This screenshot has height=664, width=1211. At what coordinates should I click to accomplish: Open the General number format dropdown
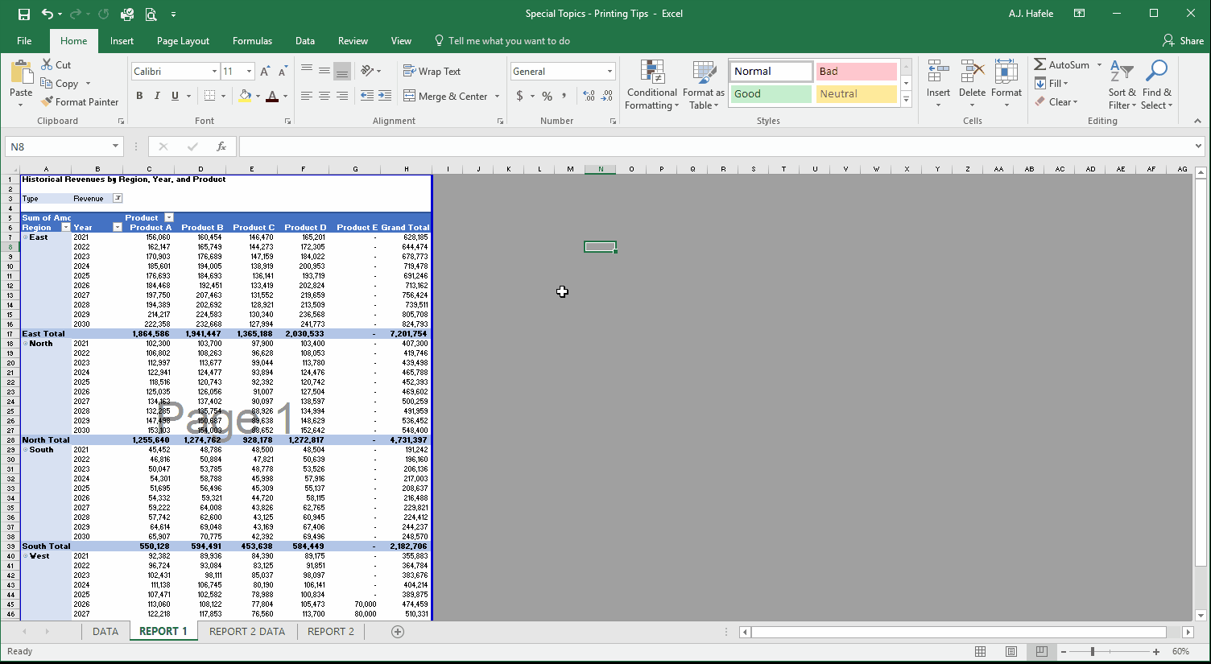610,72
